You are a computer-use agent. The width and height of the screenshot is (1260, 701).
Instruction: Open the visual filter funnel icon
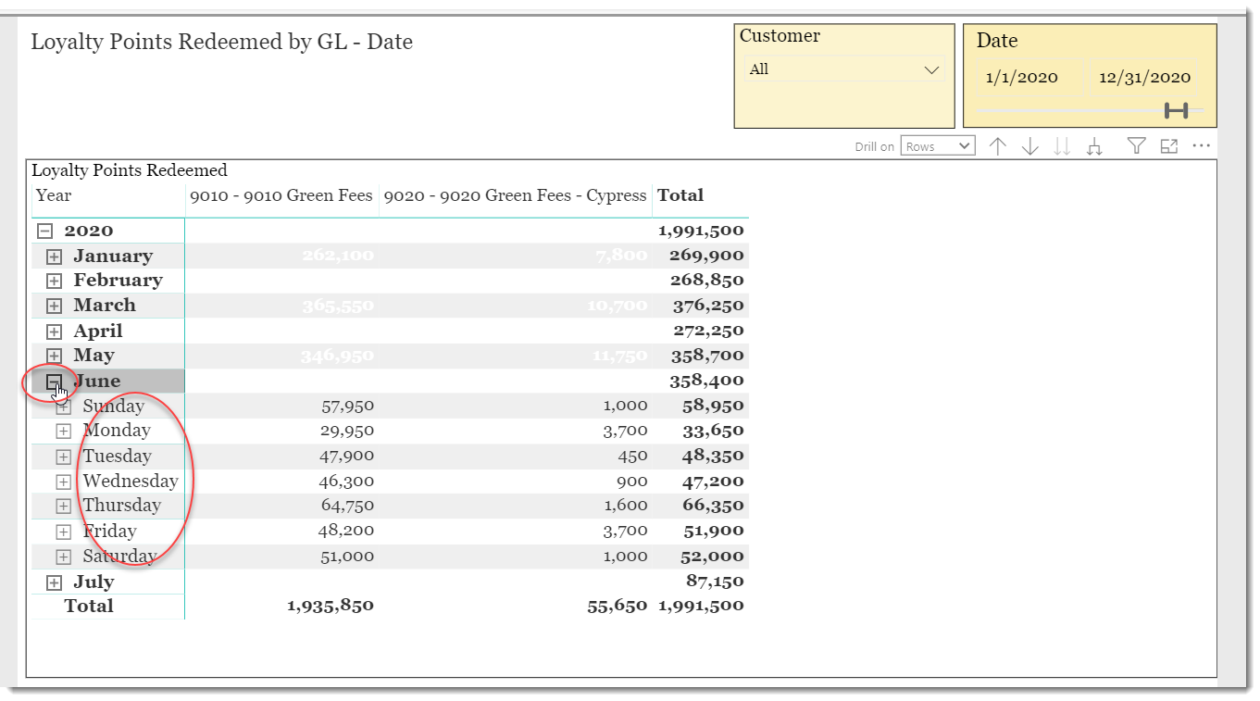1137,145
